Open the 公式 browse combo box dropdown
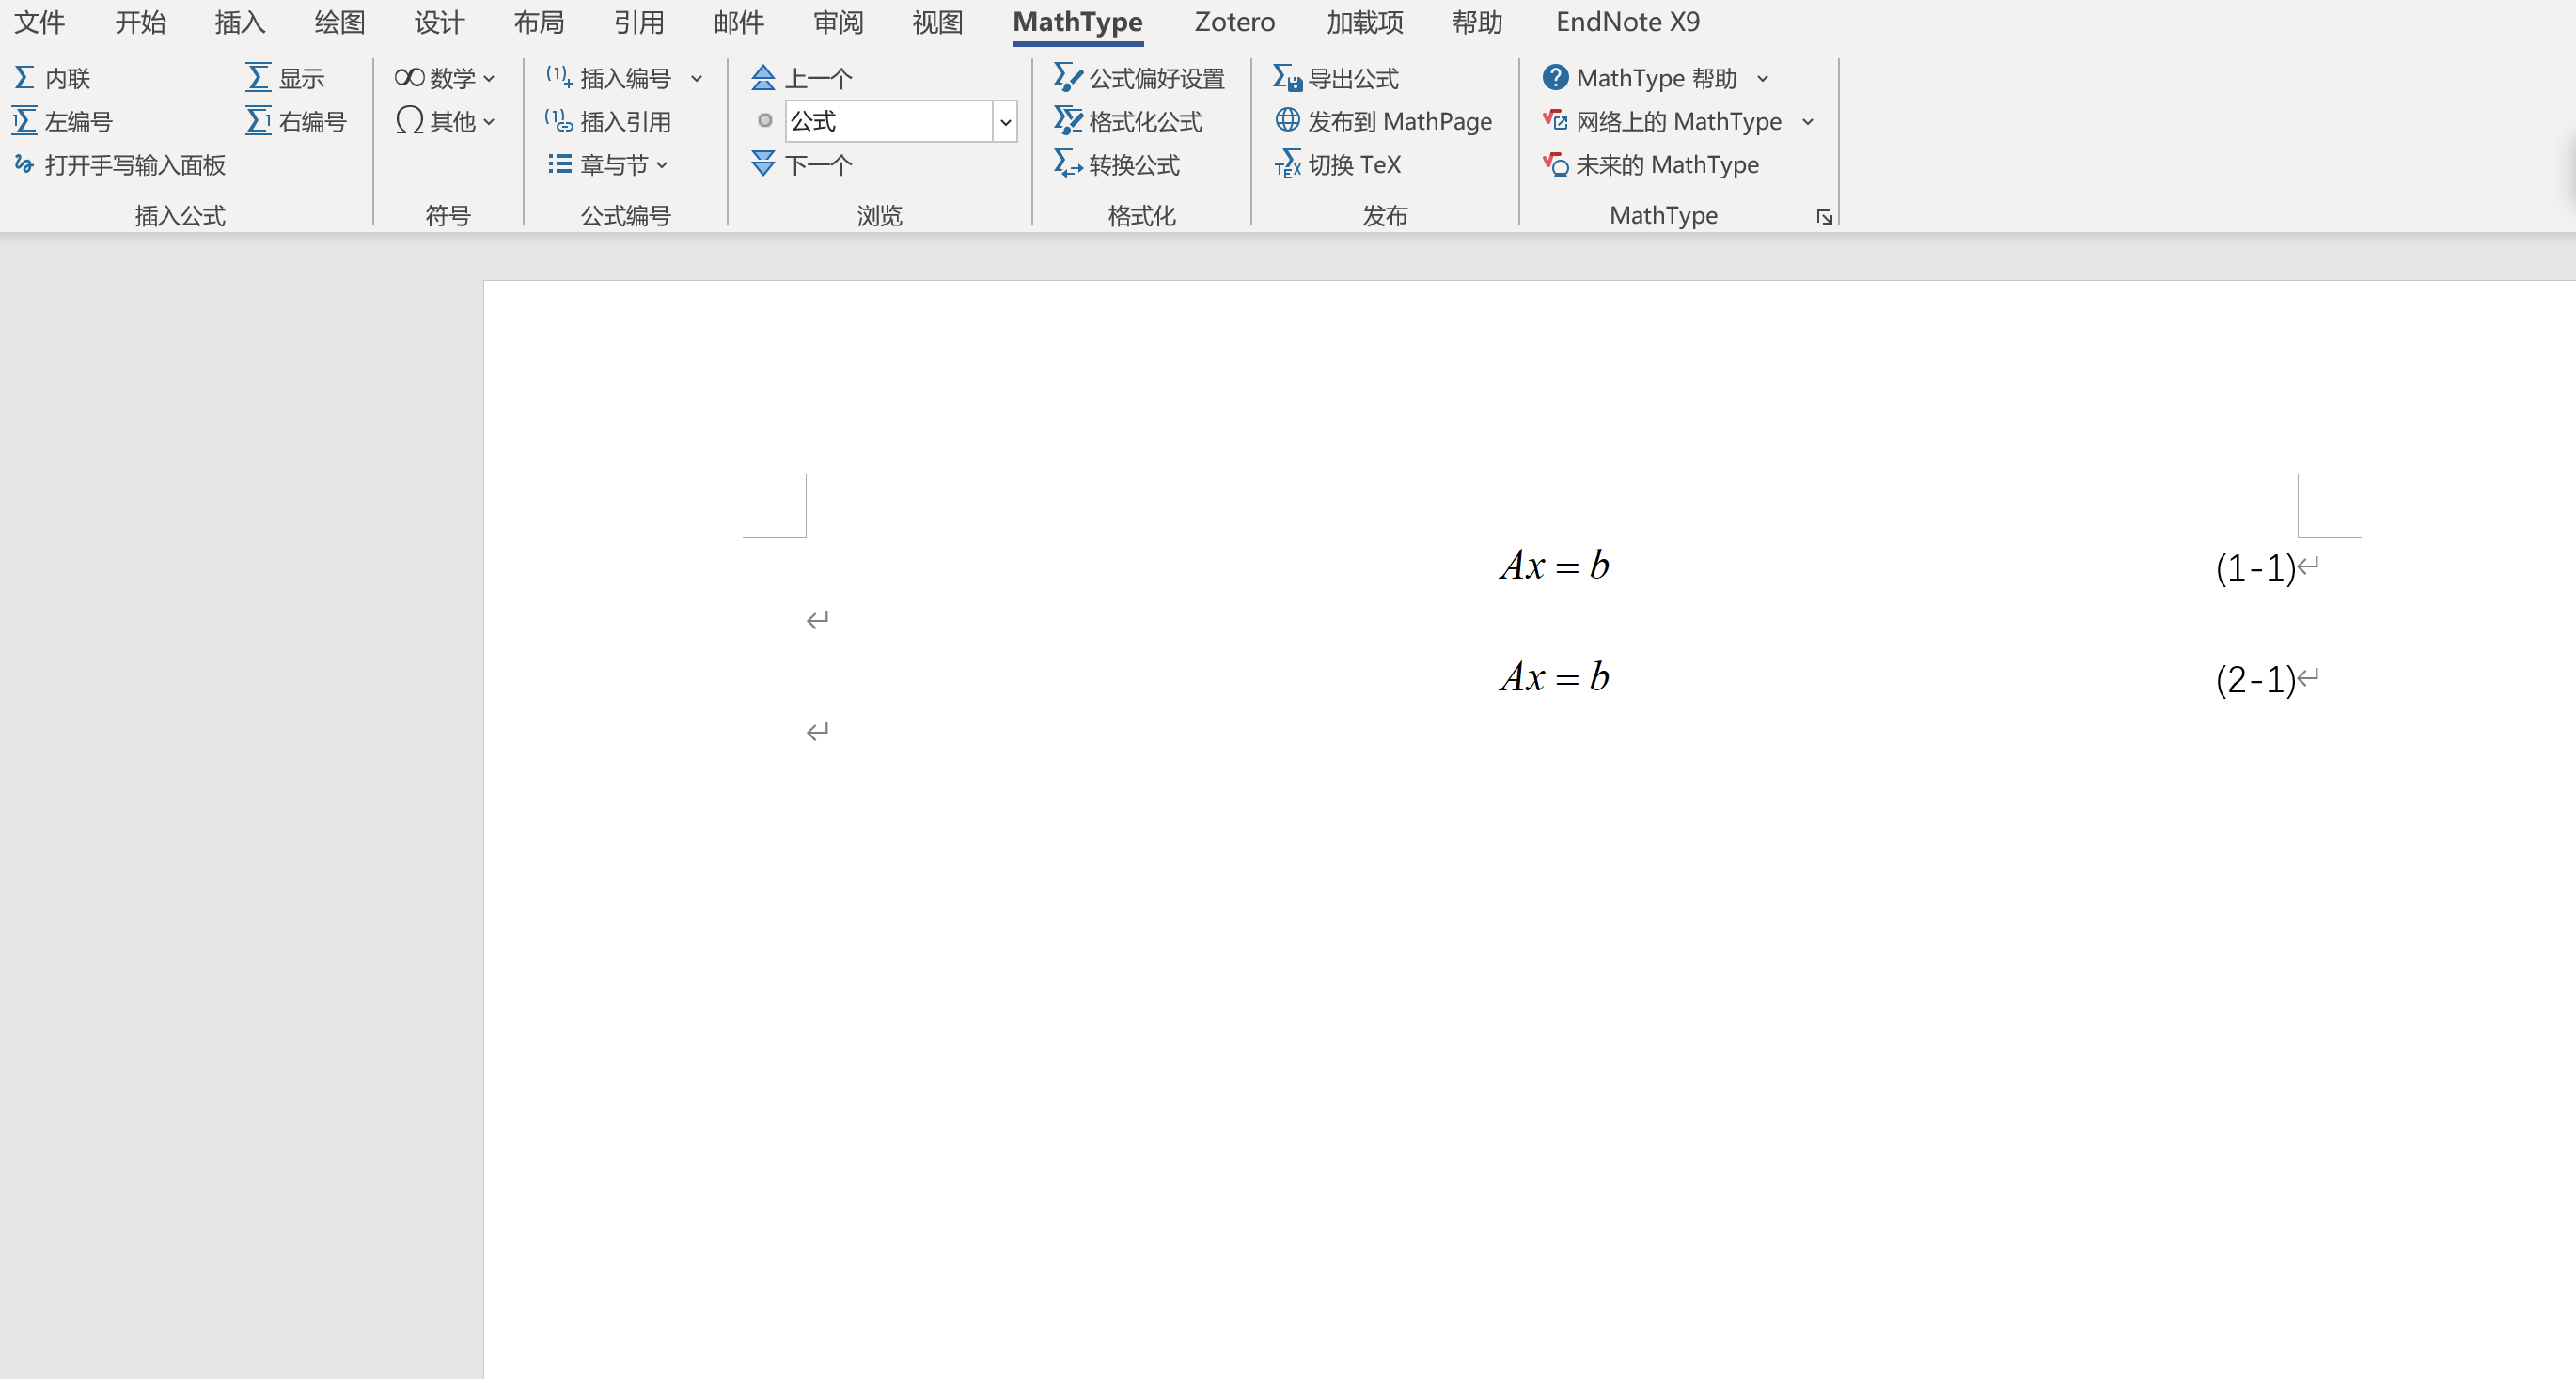Screen dimensions: 2576x1379 1005,122
